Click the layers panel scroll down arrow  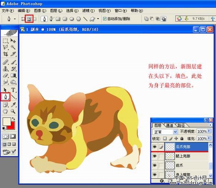(210, 176)
